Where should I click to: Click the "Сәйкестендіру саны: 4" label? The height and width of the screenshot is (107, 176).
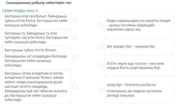(20, 11)
